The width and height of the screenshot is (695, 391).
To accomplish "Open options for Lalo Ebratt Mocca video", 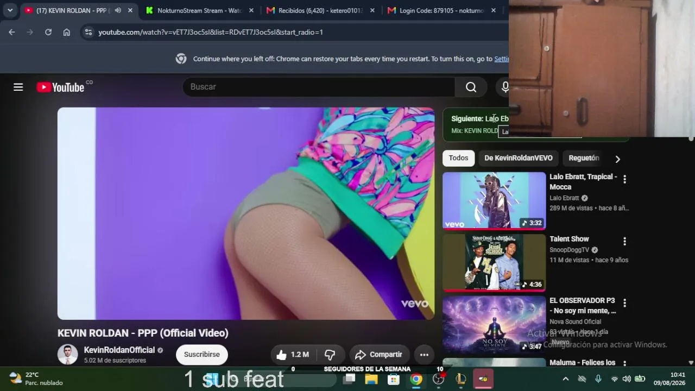I will coord(624,179).
